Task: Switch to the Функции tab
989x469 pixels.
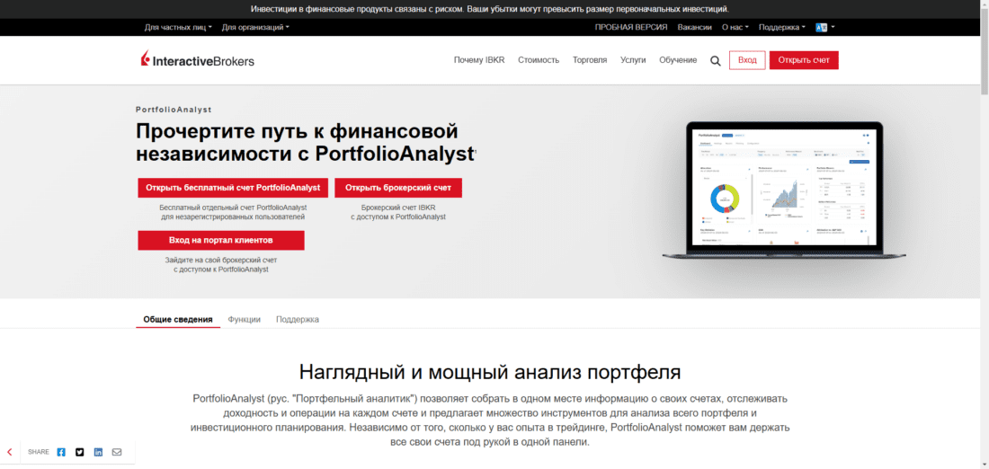Action: pyautogui.click(x=244, y=320)
